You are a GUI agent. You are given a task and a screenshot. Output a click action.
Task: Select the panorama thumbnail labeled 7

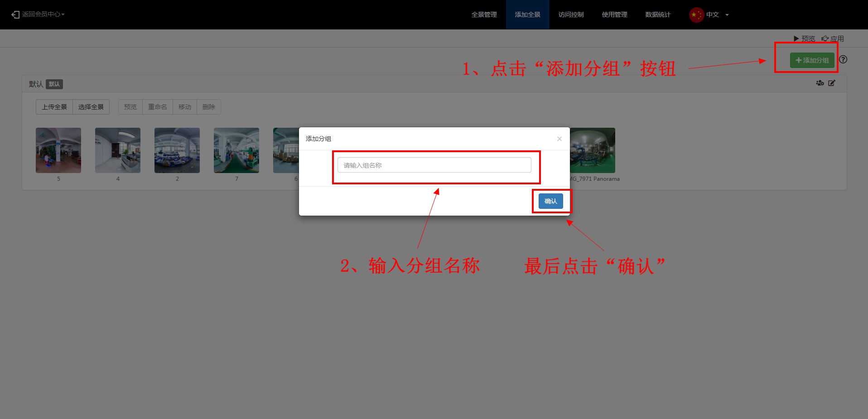[236, 150]
